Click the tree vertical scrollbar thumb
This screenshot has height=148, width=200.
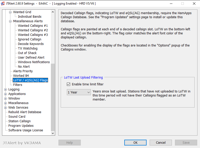click(x=53, y=97)
